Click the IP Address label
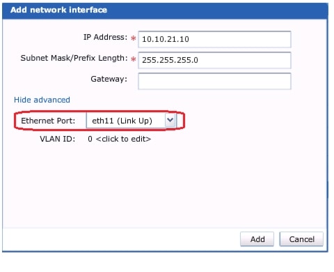 tap(105, 37)
